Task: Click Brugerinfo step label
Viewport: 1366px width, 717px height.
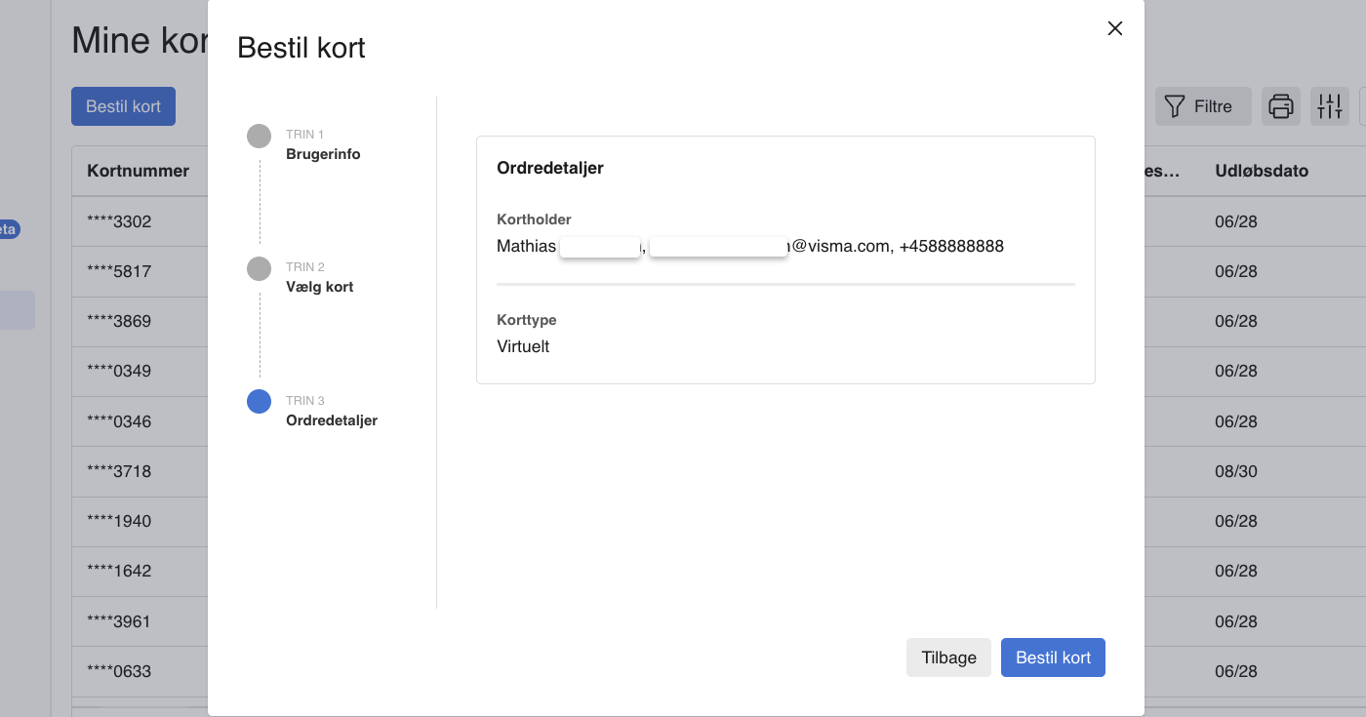Action: (x=323, y=154)
